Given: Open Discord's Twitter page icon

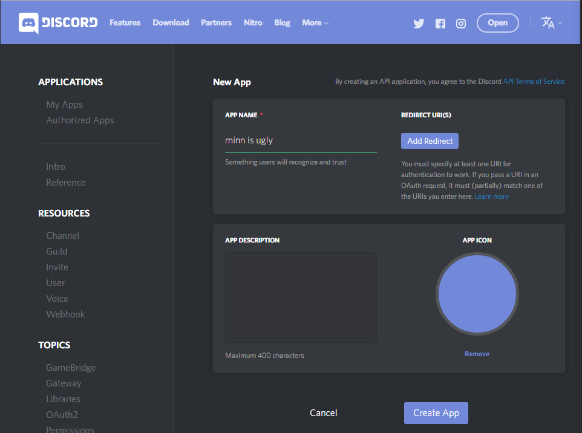Looking at the screenshot, I should [419, 24].
